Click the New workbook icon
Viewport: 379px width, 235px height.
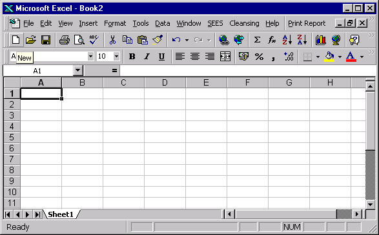tap(16, 40)
